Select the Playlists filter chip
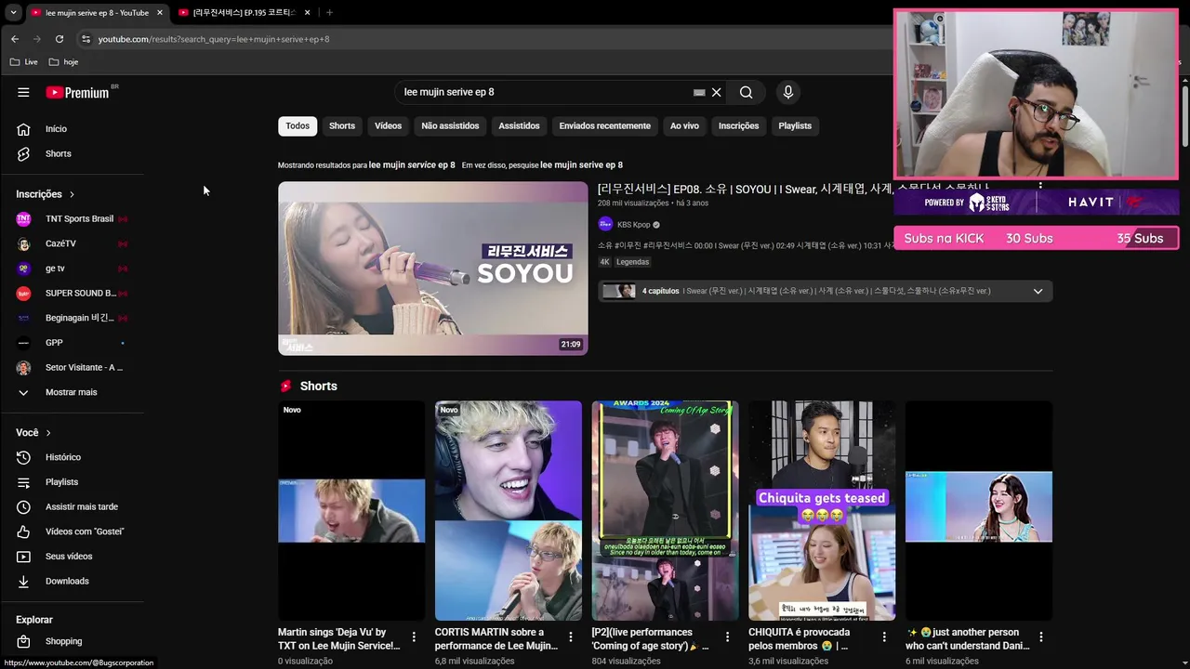 tap(795, 125)
